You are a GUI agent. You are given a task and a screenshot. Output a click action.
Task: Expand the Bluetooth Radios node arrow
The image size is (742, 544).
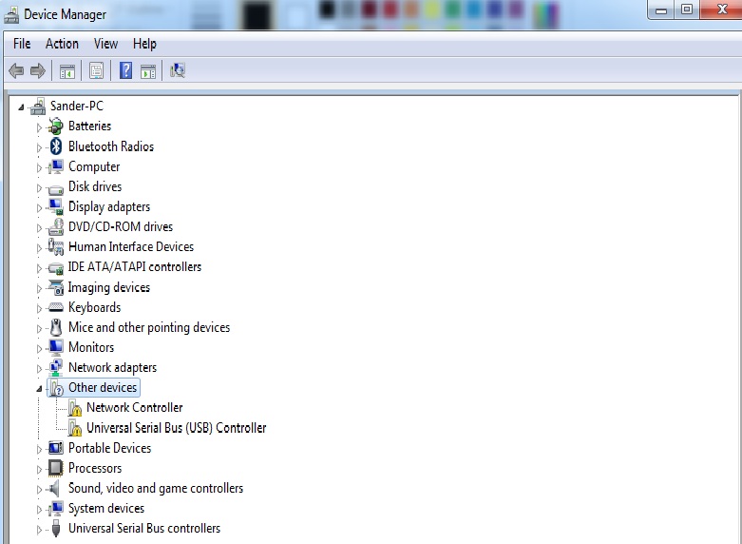(39, 147)
